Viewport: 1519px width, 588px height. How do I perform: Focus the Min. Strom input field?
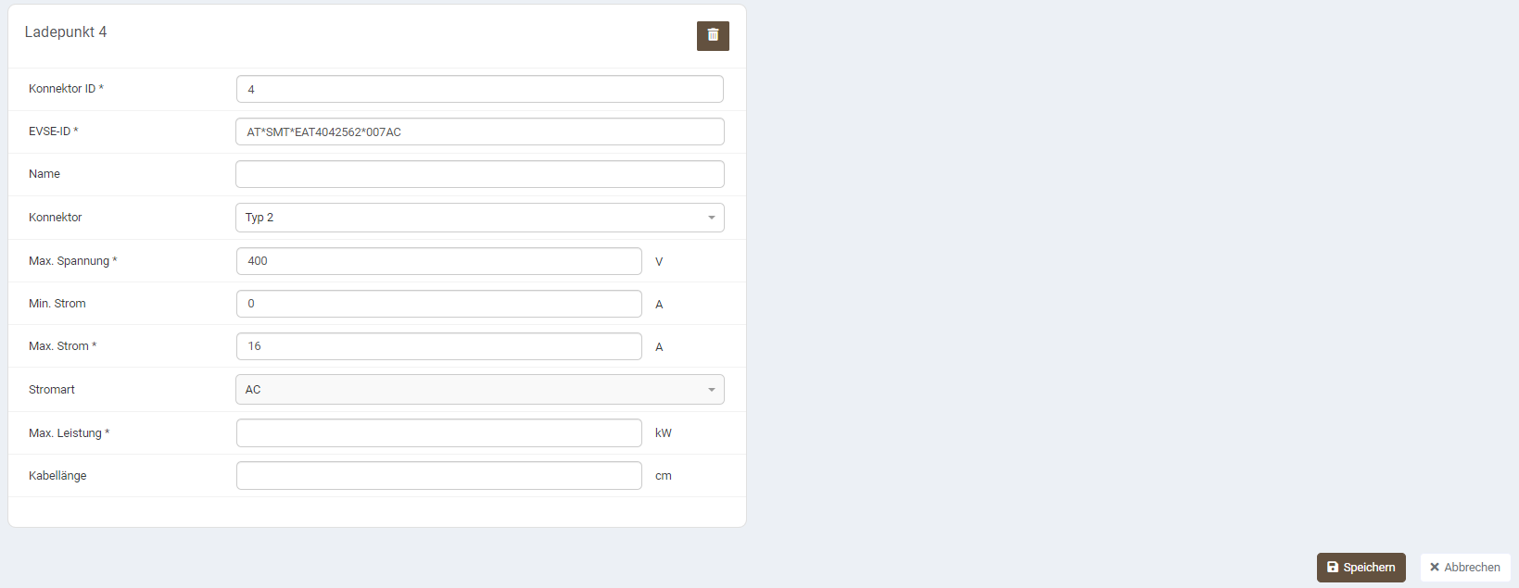(x=438, y=304)
